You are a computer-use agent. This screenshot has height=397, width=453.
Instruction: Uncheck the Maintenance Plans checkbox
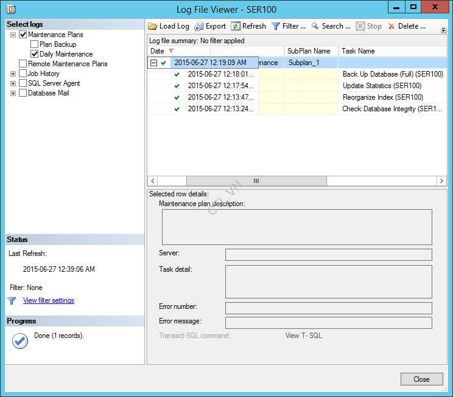[23, 35]
